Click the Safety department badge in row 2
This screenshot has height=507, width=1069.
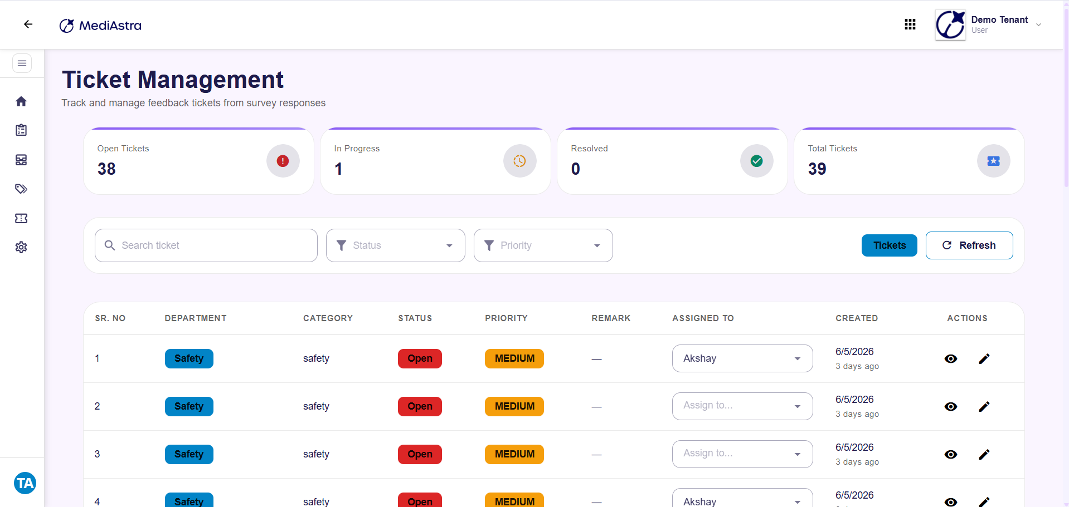[x=189, y=406]
